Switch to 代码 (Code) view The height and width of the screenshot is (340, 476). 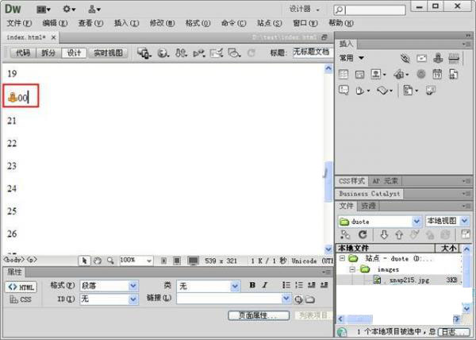tap(22, 53)
